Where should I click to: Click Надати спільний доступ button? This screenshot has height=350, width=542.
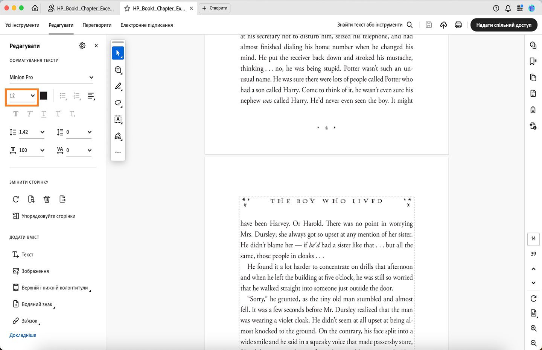coord(504,25)
